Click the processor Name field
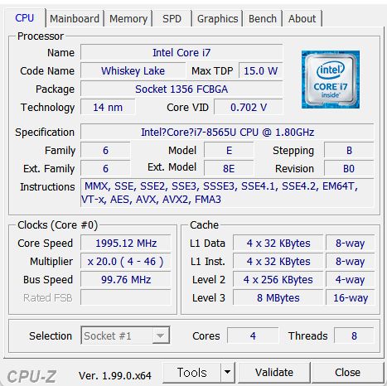387x386 pixels. [181, 52]
